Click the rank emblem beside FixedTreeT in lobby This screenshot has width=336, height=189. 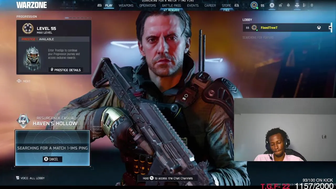point(254,28)
